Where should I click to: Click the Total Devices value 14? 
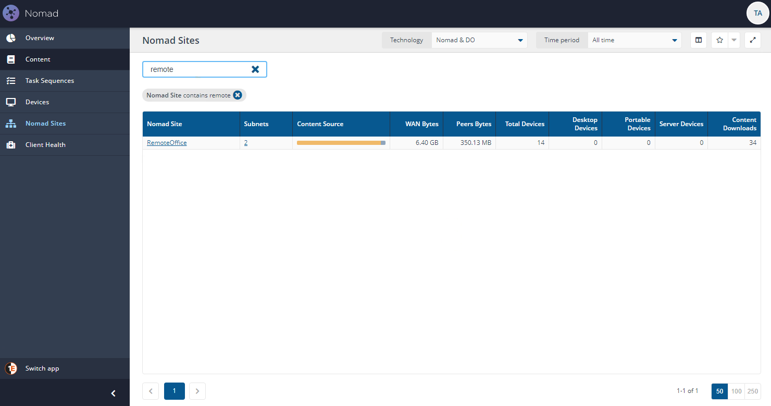(541, 143)
